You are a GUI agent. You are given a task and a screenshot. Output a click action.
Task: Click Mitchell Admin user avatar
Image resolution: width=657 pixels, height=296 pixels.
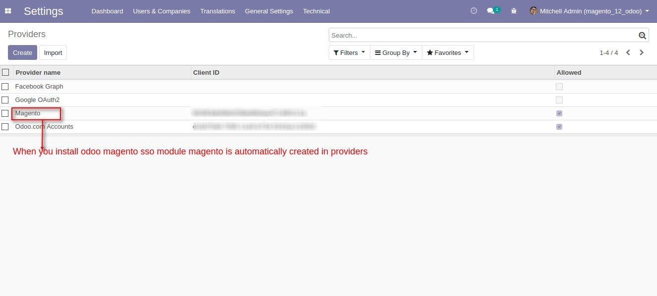coord(534,11)
